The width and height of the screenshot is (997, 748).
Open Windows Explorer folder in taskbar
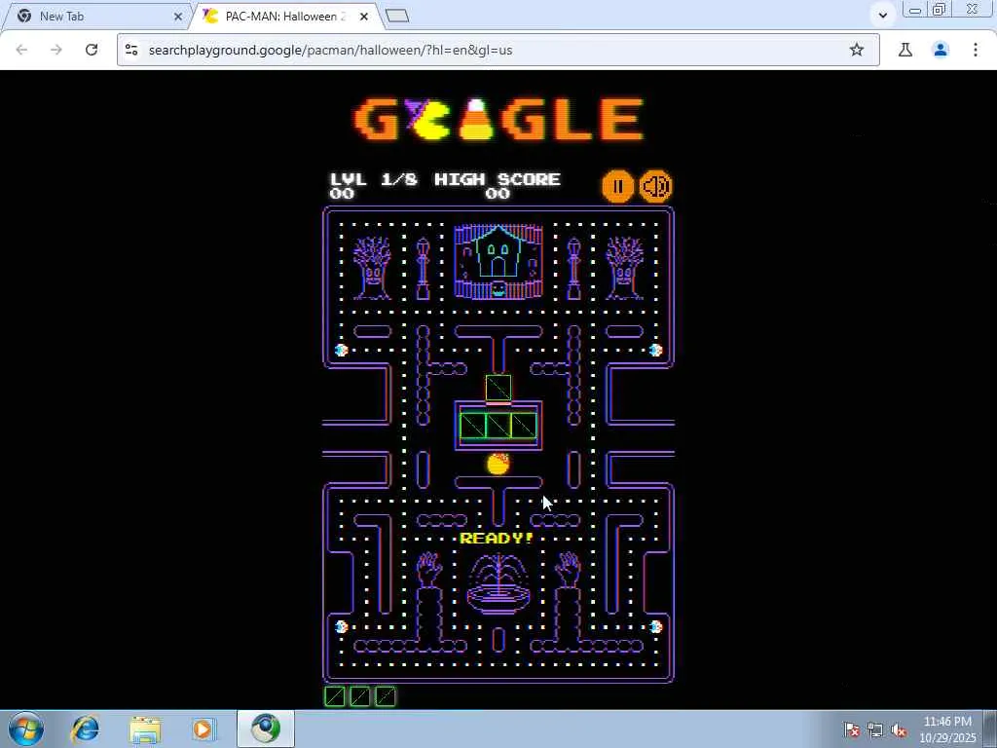[x=146, y=729]
